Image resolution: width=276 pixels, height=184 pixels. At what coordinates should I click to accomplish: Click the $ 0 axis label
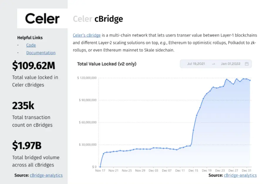pyautogui.click(x=94, y=167)
